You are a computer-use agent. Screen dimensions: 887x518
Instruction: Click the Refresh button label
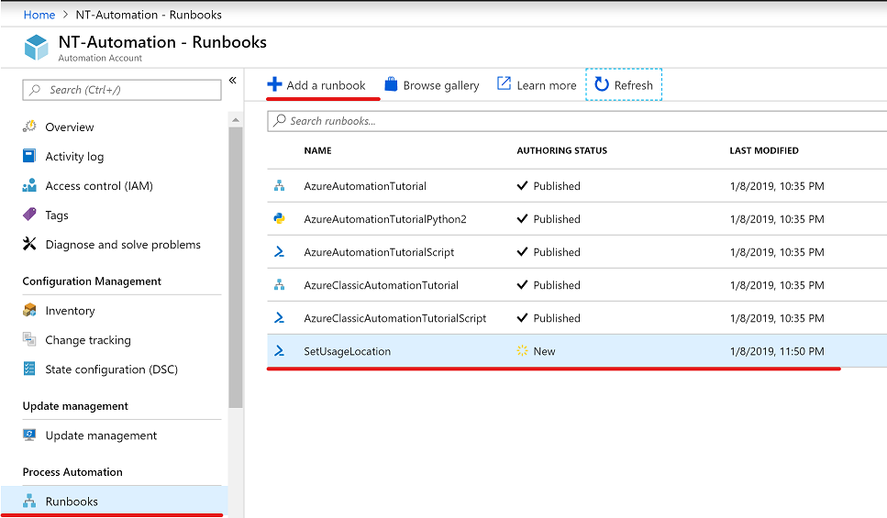point(634,85)
